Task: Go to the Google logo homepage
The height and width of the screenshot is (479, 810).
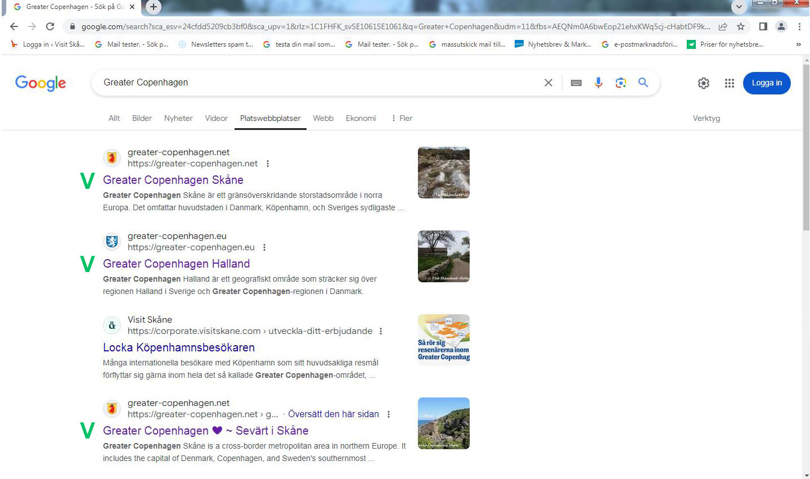Action: [x=40, y=83]
